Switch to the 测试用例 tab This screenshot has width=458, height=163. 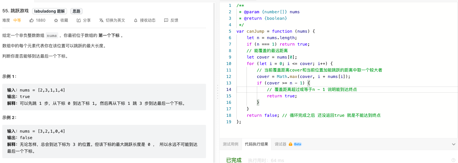coord(231,144)
